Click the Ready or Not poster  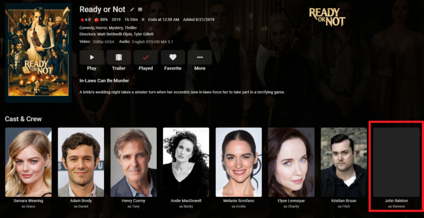39,52
